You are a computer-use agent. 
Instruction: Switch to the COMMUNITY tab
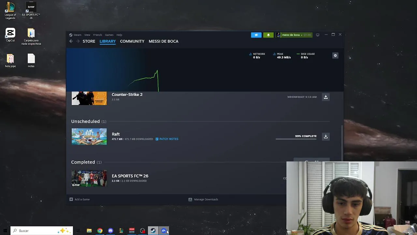(132, 41)
